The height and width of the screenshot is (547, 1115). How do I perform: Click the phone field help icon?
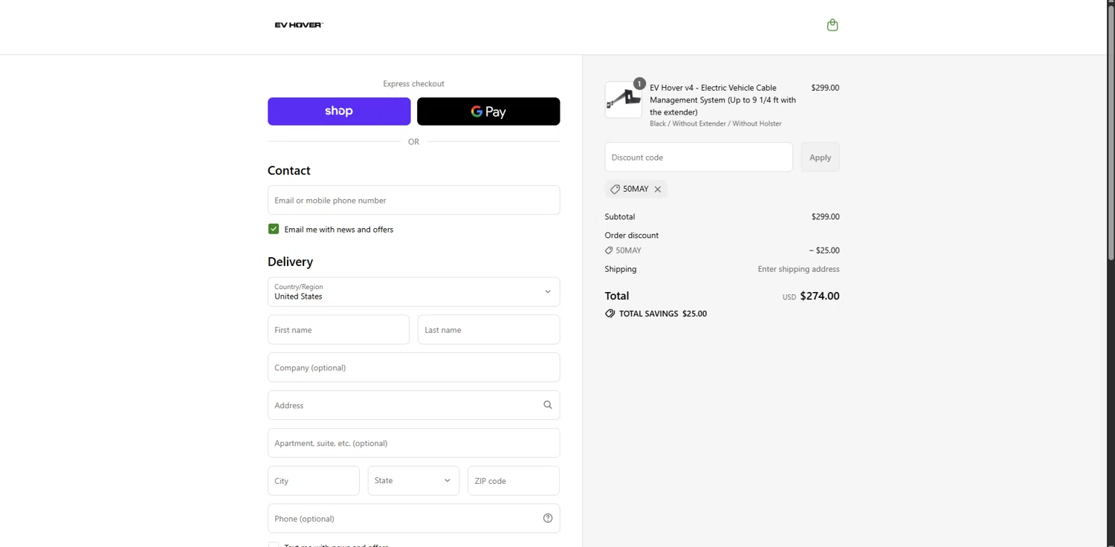[x=548, y=519]
